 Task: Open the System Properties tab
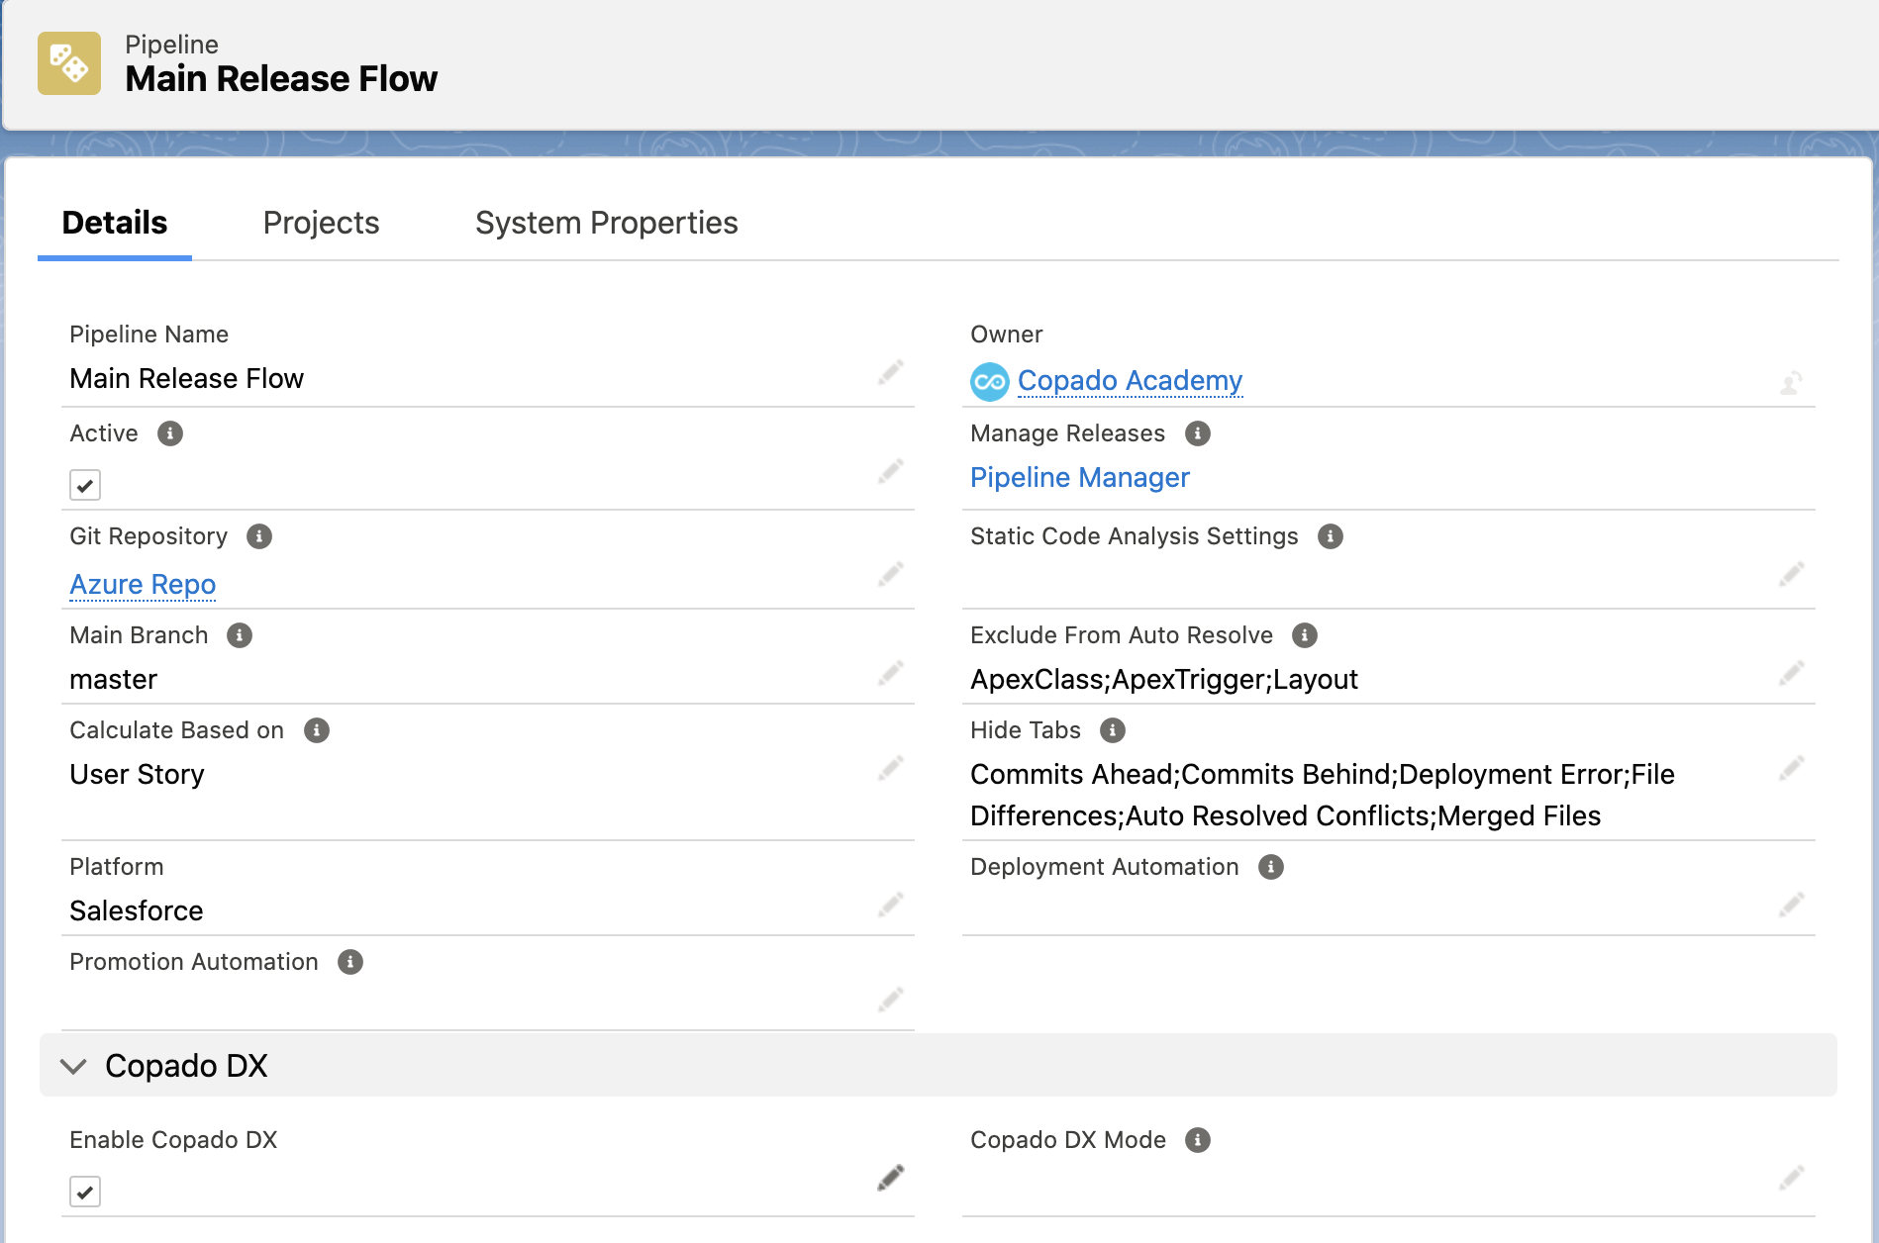(x=606, y=223)
